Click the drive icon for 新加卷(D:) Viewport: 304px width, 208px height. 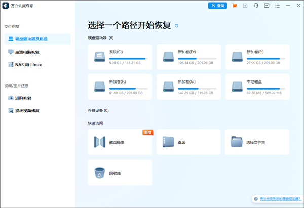(168, 57)
